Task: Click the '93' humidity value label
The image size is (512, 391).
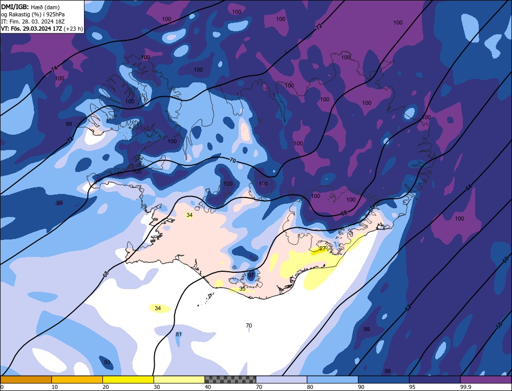Action: click(x=107, y=362)
